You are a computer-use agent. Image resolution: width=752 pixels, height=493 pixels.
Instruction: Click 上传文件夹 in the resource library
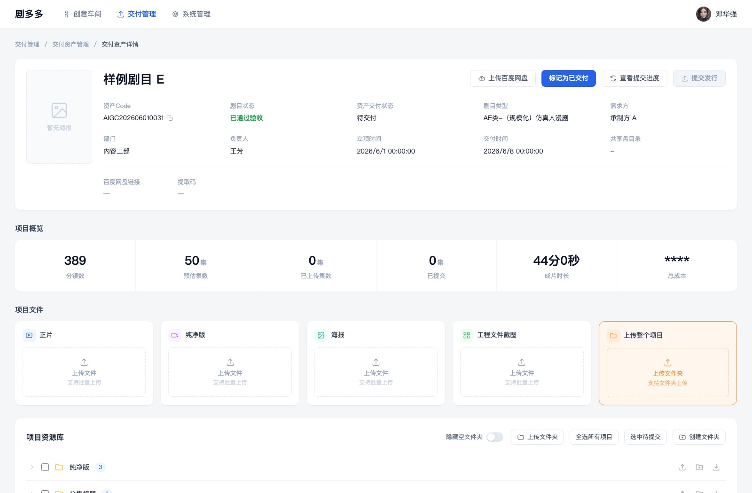coord(537,437)
